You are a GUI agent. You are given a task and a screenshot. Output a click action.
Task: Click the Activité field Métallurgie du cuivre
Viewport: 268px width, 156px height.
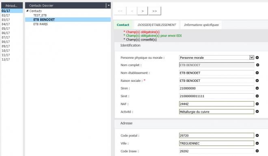[x=216, y=112]
